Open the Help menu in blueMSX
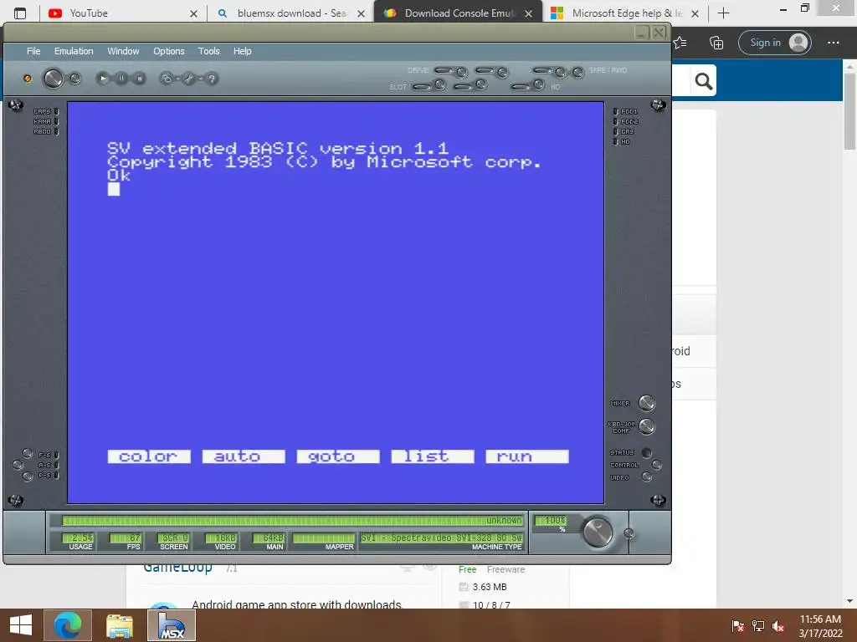 (242, 51)
